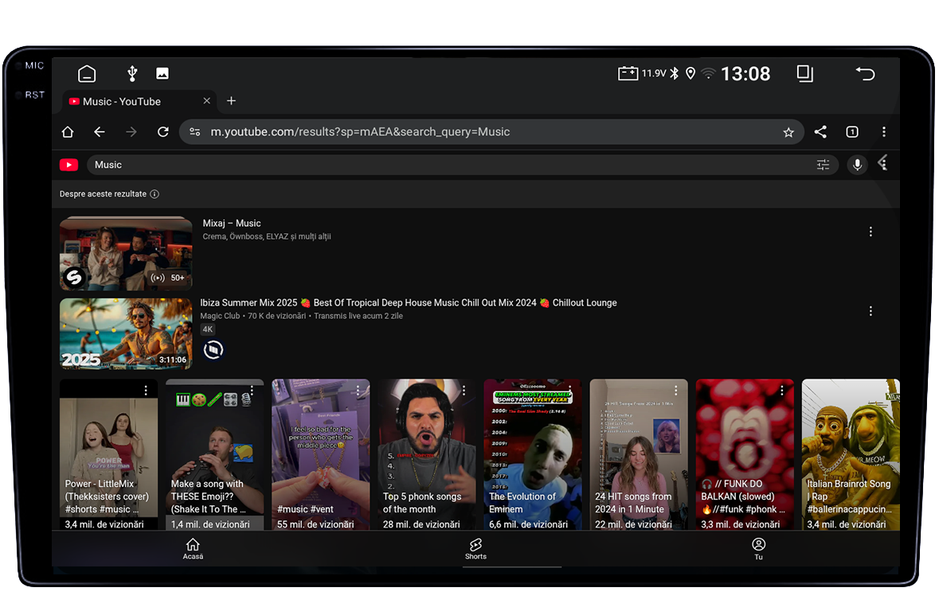Bookmark page with the star icon

click(788, 132)
